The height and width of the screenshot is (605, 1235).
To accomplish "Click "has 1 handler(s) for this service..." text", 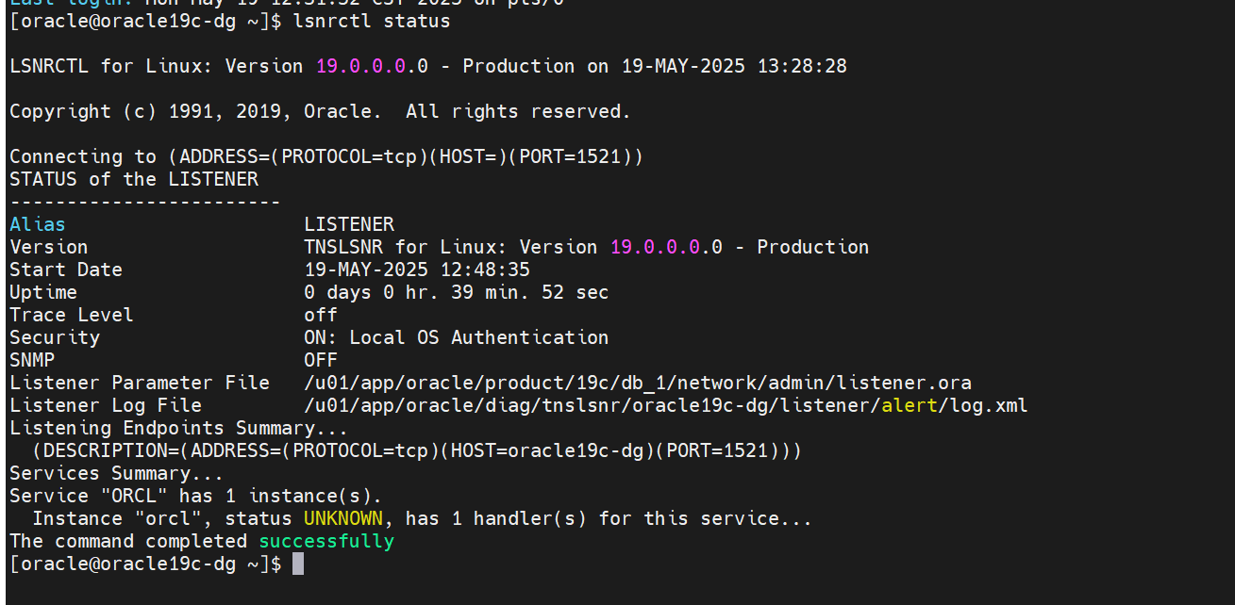I will (x=609, y=518).
